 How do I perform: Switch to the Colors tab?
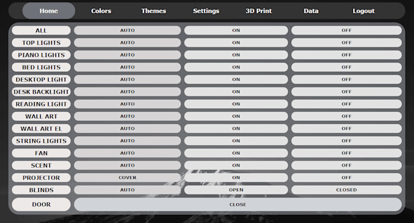click(x=101, y=11)
